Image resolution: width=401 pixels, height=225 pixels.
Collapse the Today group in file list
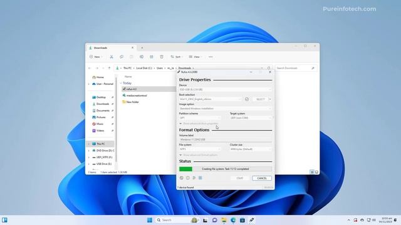point(121,83)
